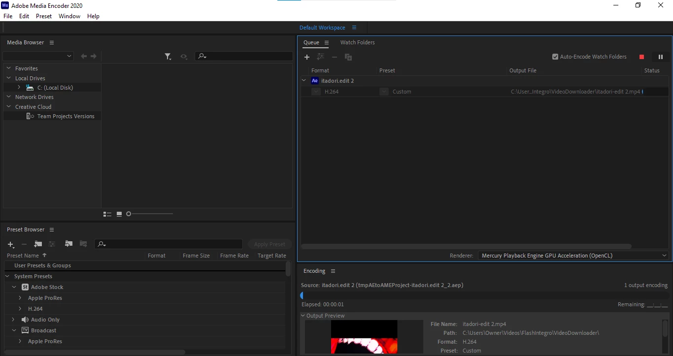
Task: Click the Target Rate column header
Action: point(271,256)
